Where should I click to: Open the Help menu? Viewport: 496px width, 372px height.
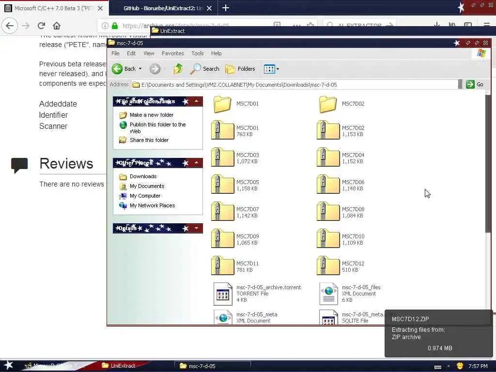click(217, 53)
